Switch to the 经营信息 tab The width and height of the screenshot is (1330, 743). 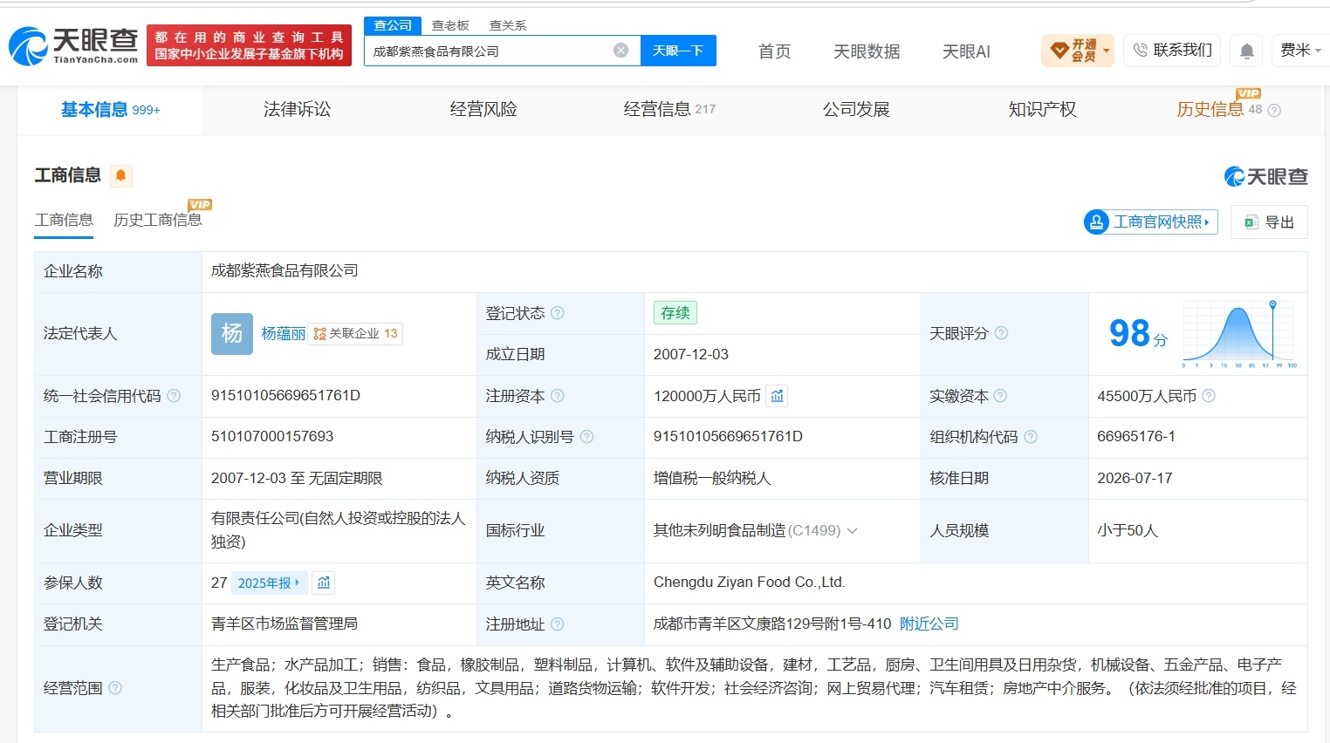[669, 110]
